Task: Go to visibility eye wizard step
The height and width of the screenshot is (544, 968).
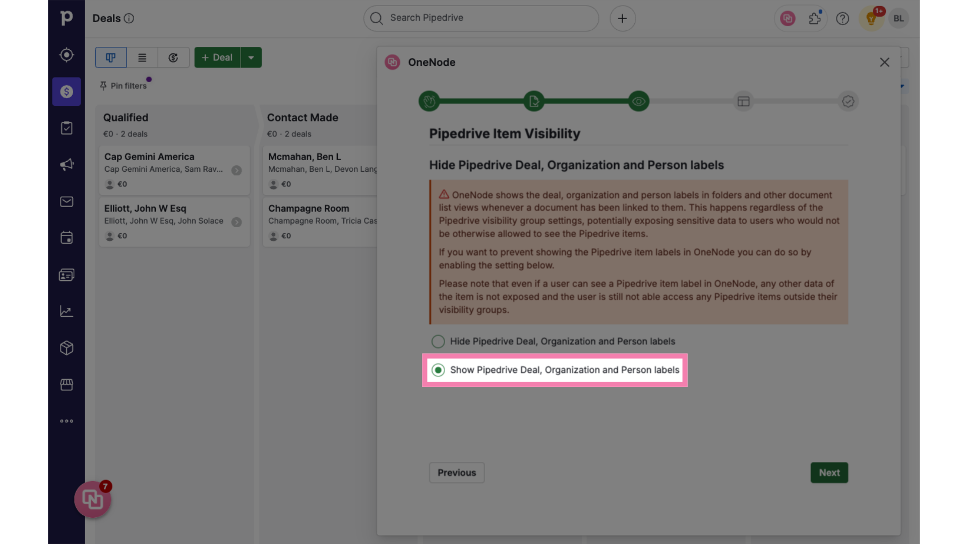Action: [x=639, y=101]
